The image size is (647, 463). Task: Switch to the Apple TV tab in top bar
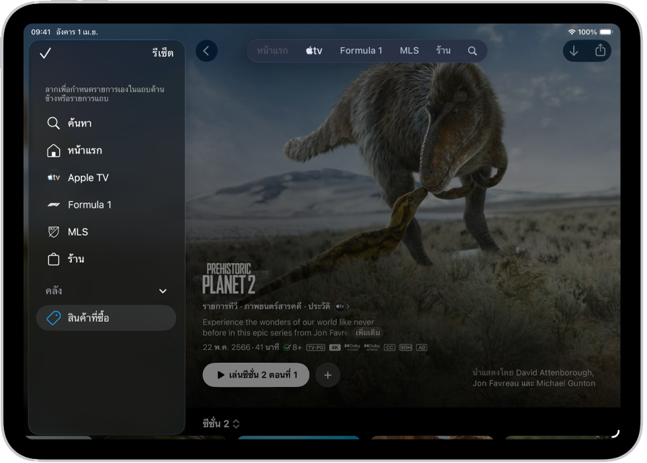(x=314, y=51)
